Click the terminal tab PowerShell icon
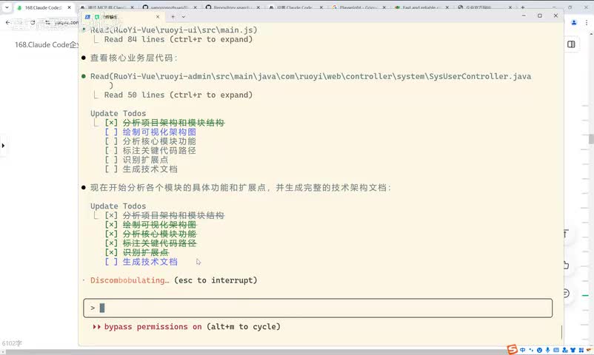This screenshot has width=594, height=355. coord(87,17)
